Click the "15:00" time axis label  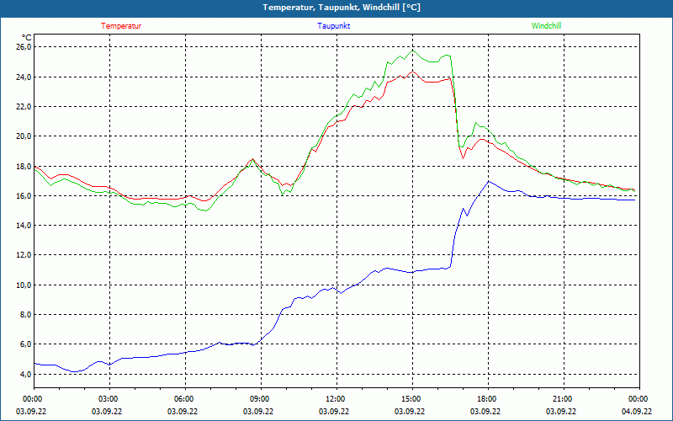(x=412, y=399)
